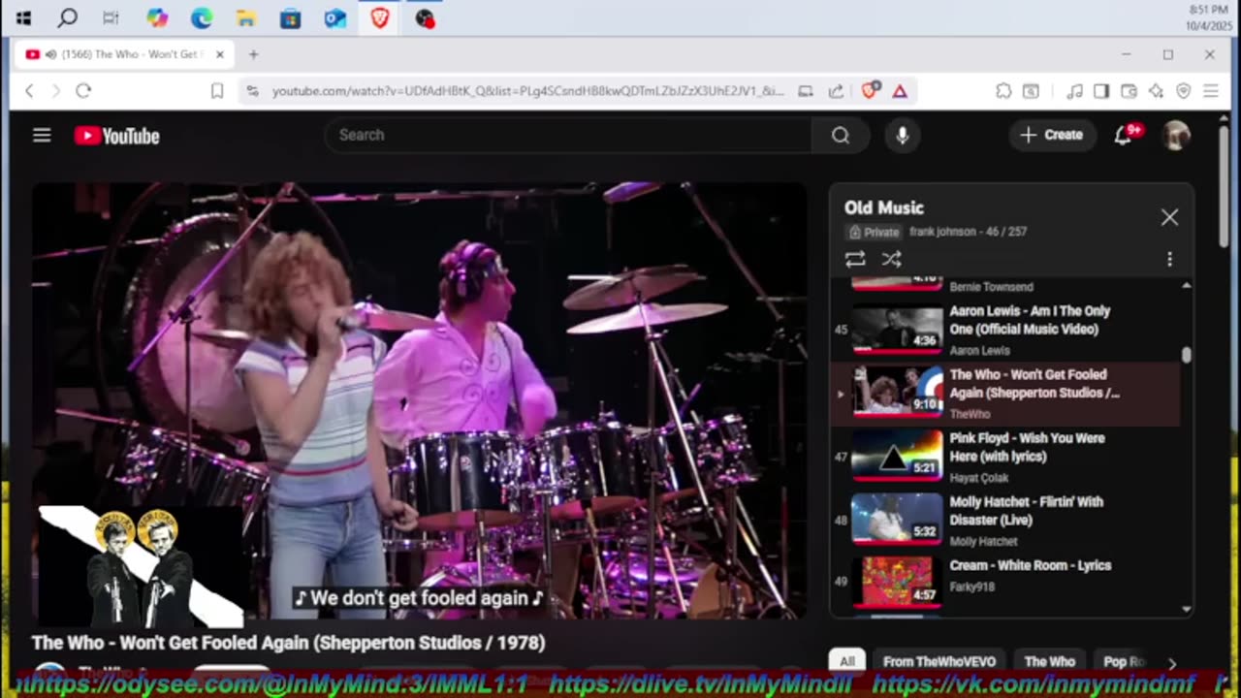Toggle loop playlist in Old Music

point(855,259)
